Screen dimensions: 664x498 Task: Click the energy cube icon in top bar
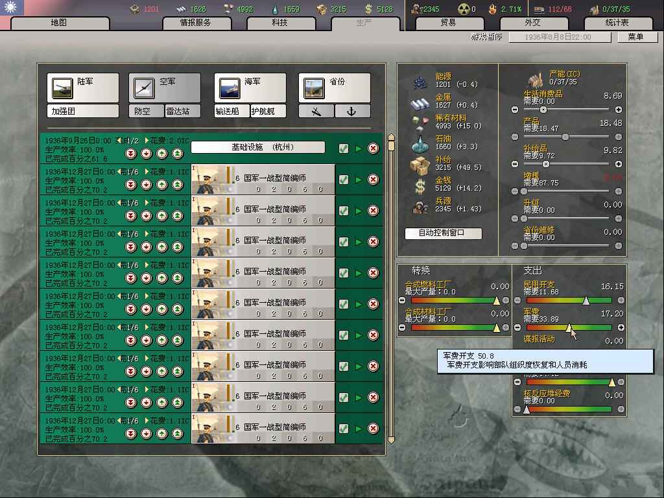tap(135, 9)
